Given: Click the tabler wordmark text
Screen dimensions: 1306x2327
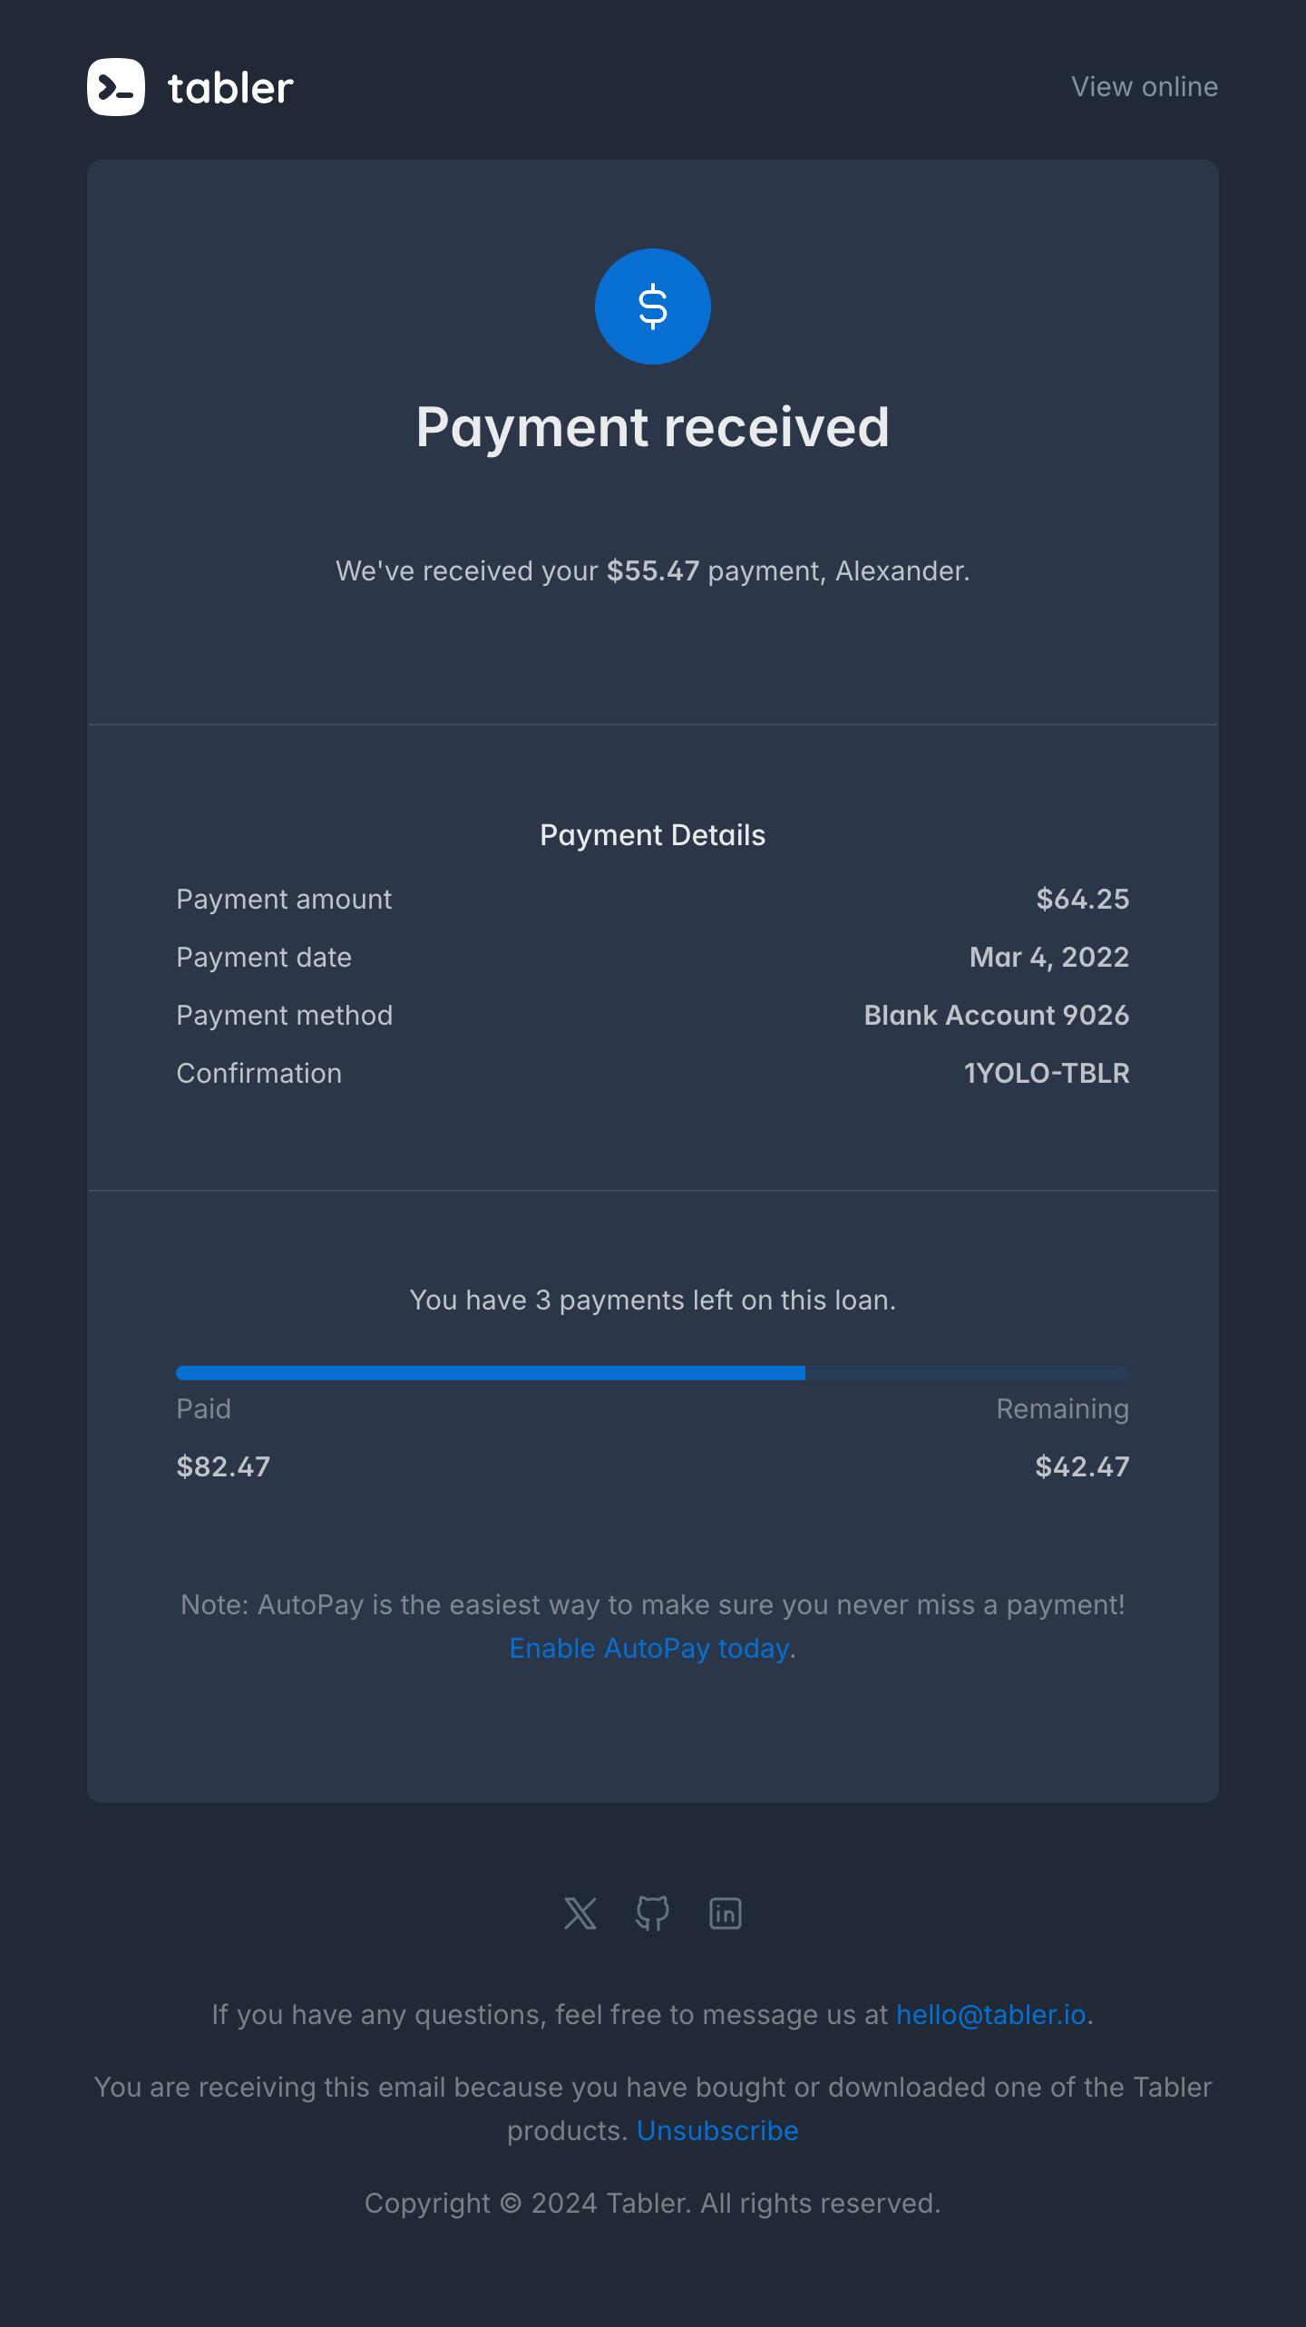Looking at the screenshot, I should click(230, 88).
